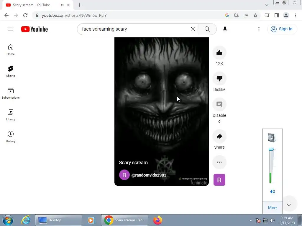Viewport: 302px width, 226px height.
Task: Open the Chrome three-dot menu
Action: [x=296, y=15]
